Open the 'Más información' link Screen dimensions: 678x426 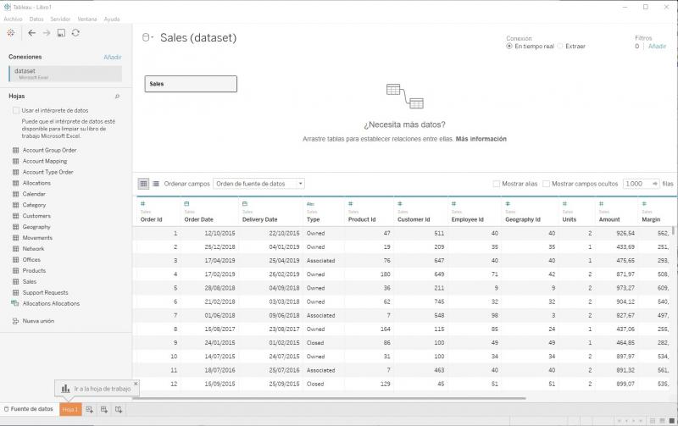[481, 139]
